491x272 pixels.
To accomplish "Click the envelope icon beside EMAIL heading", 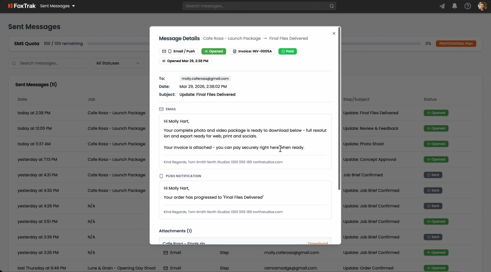I will 161,109.
